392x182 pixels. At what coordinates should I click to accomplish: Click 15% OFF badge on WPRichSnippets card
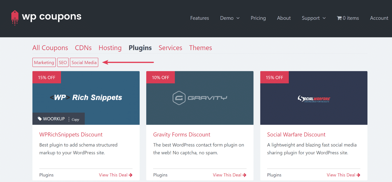47,77
